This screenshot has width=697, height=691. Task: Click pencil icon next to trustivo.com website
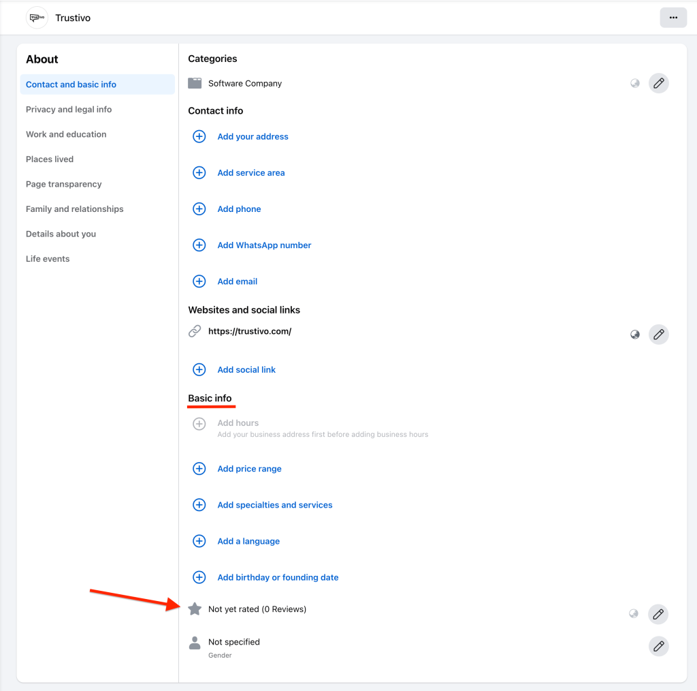tap(658, 335)
